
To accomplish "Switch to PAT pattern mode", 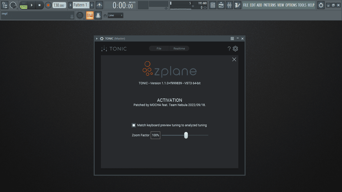I will point(24,3).
